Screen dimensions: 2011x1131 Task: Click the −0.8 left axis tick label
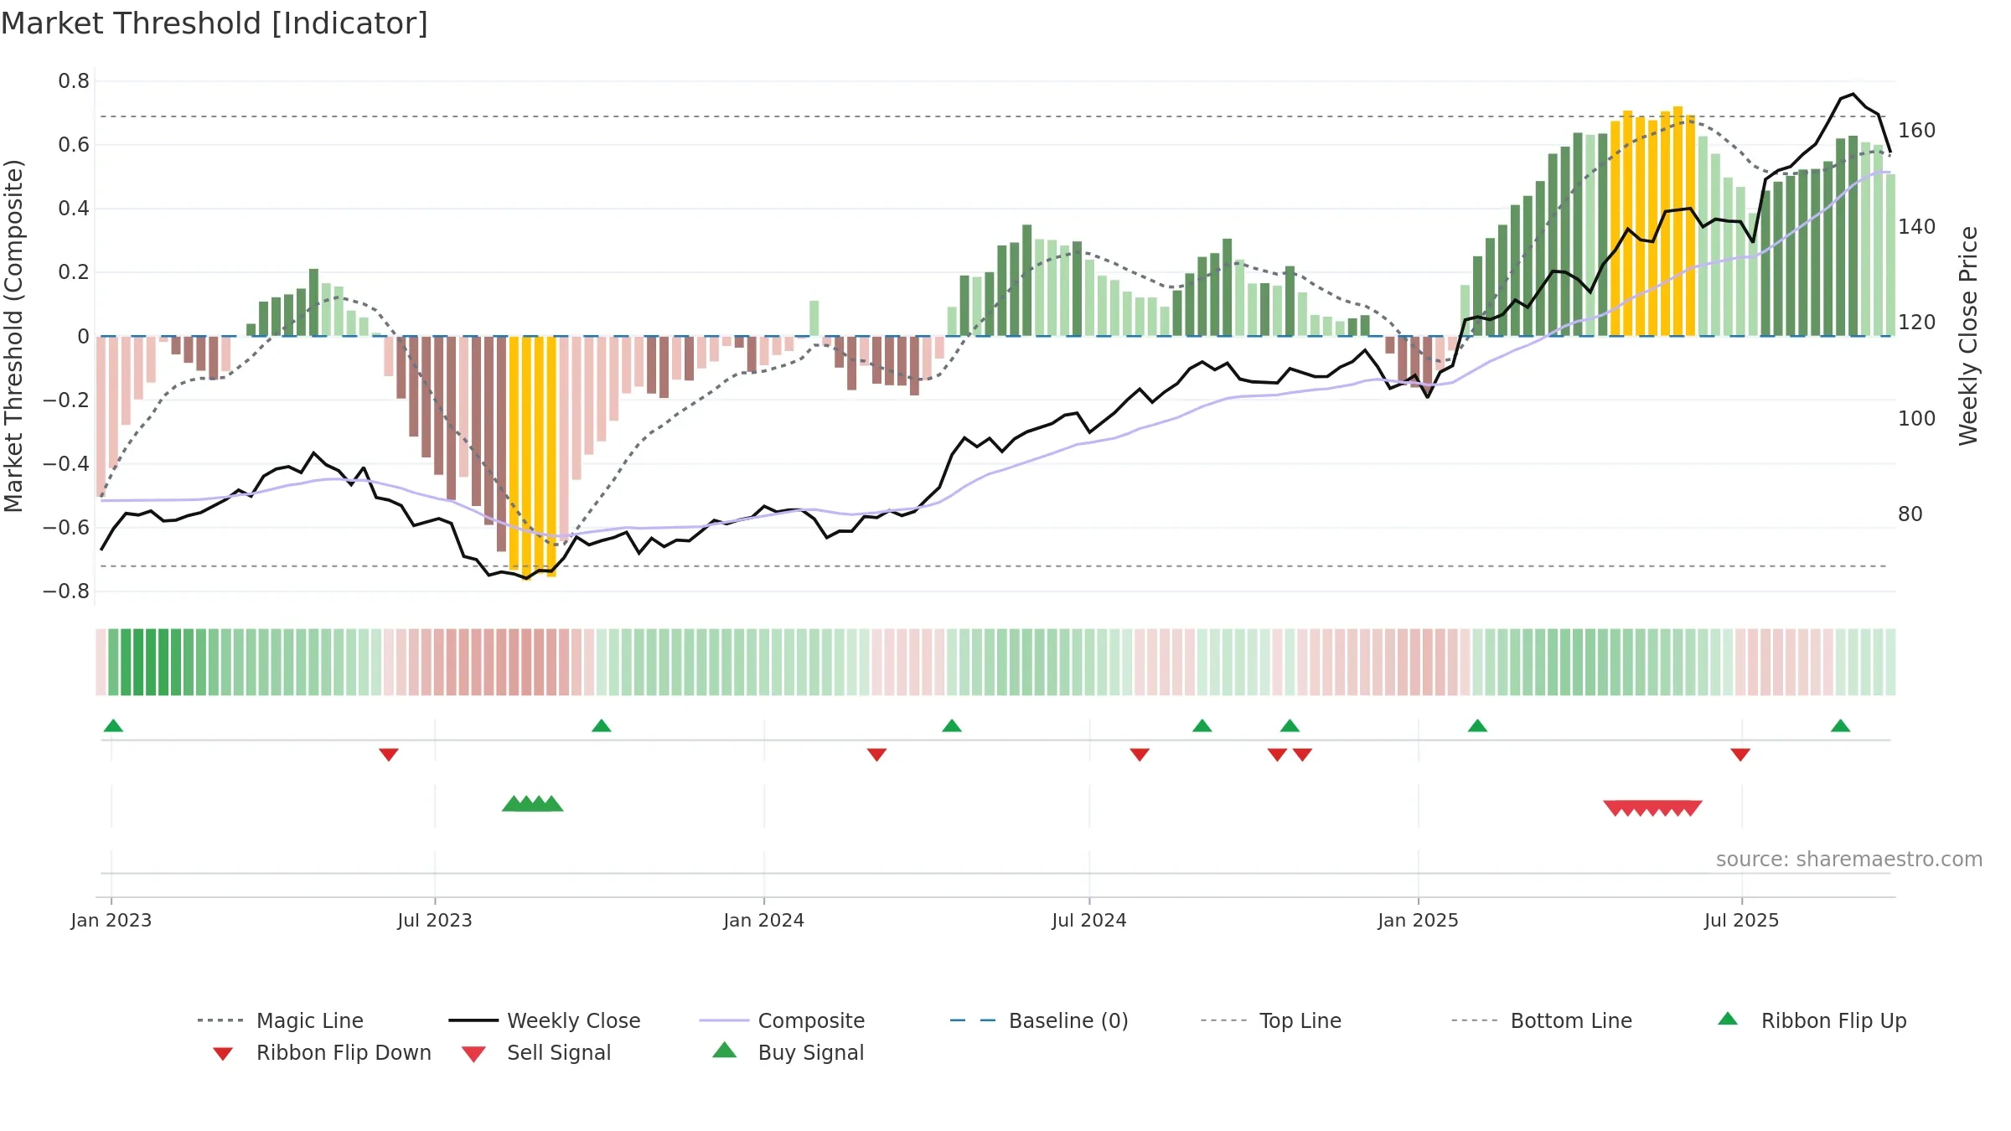tap(66, 591)
